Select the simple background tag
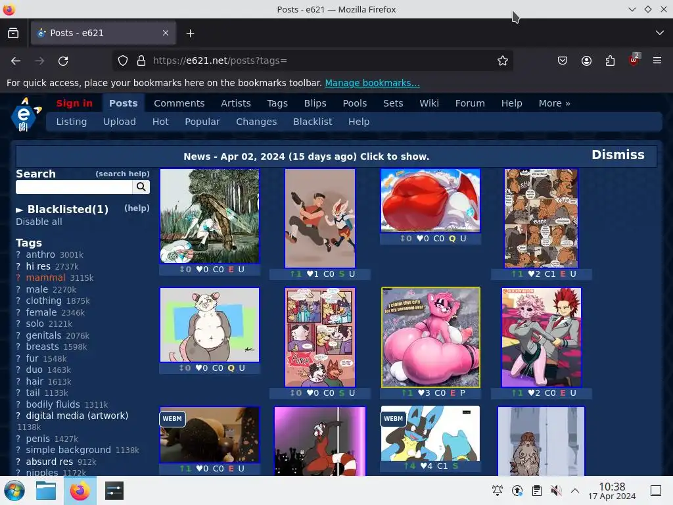This screenshot has height=505, width=673. [x=68, y=450]
